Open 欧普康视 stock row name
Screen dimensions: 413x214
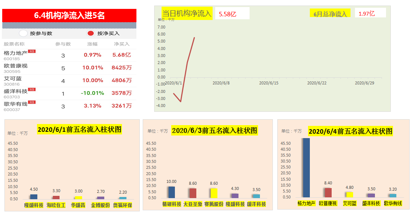click(16, 66)
